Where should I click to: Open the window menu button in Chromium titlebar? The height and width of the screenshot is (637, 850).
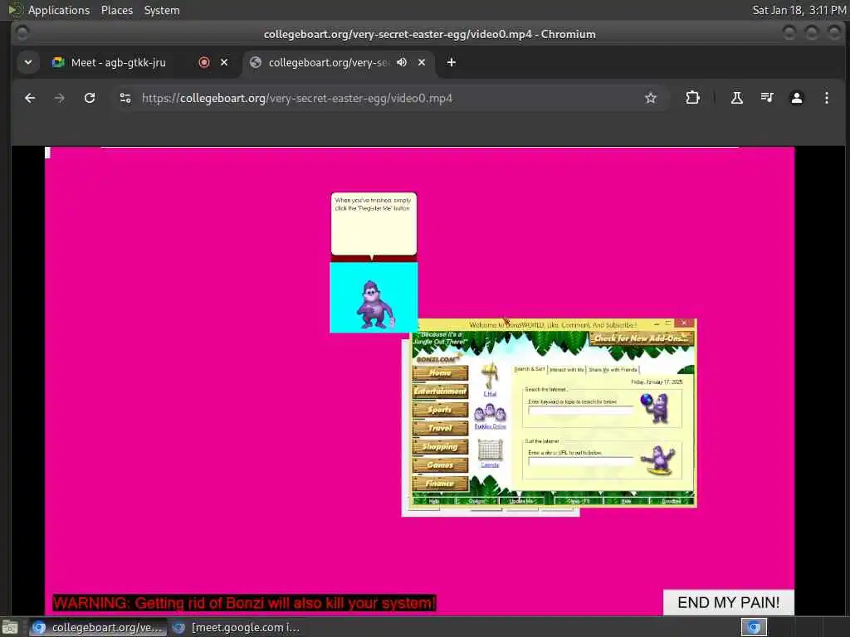coord(22,33)
